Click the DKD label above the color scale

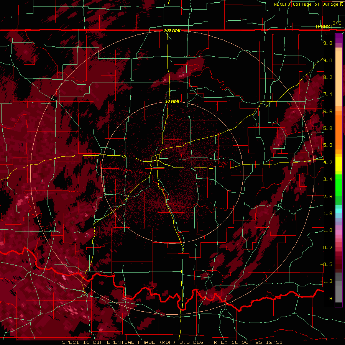tap(337, 23)
